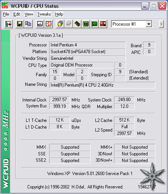Image resolution: width=168 pixels, height=194 pixels.
Task: Click the red refresh arrows icon
Action: pos(48,24)
